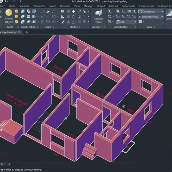The image size is (172, 172).
Task: Click the UCS Previous icon
Action: 118,17
